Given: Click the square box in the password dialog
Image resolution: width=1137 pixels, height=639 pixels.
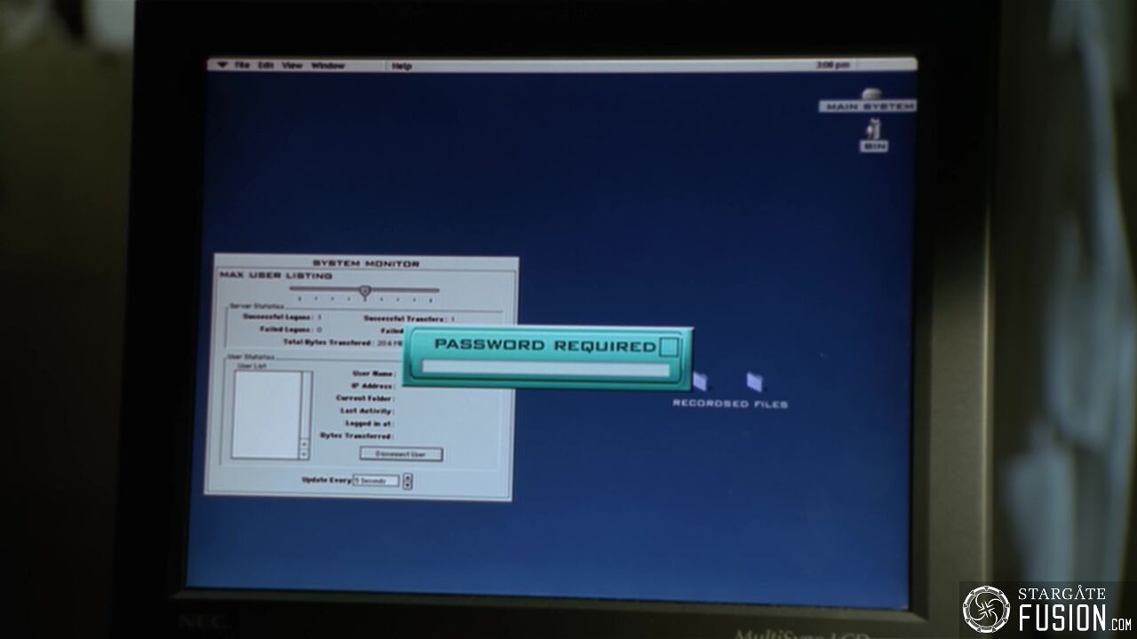Looking at the screenshot, I should [671, 345].
